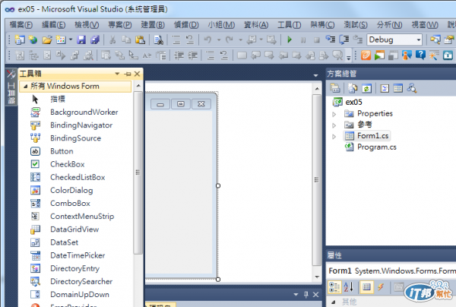Save the file with the floppy disk icon
This screenshot has width=456, height=307.
81,40
